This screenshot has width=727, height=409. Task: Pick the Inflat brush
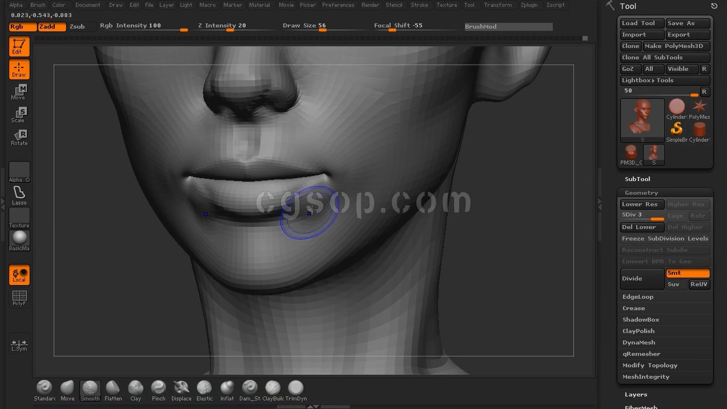(227, 391)
